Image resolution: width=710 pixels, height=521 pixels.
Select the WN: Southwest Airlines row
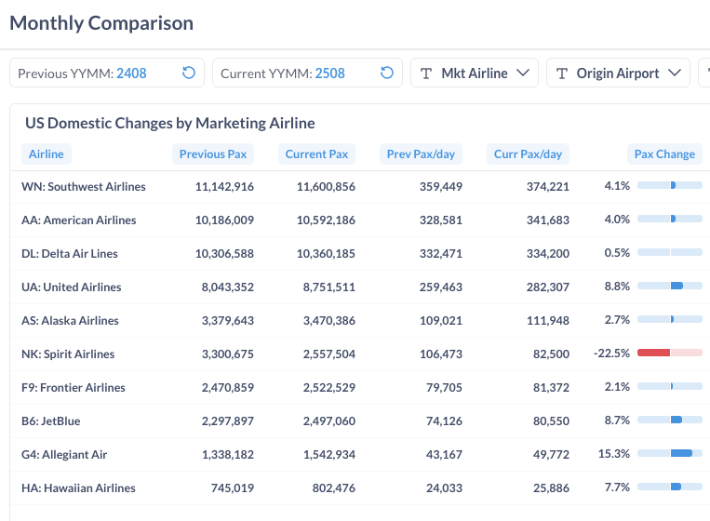pyautogui.click(x=360, y=186)
